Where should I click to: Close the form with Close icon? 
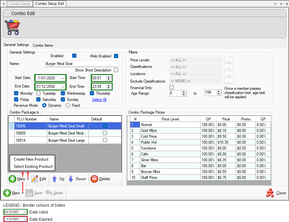(271, 193)
